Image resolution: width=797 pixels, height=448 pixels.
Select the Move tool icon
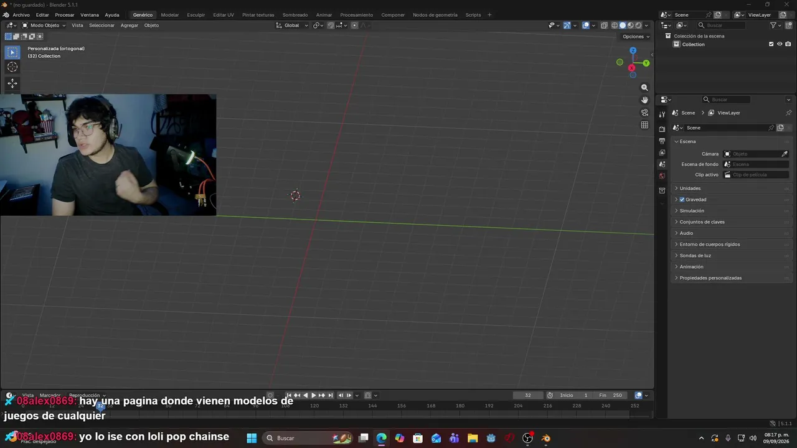click(12, 83)
